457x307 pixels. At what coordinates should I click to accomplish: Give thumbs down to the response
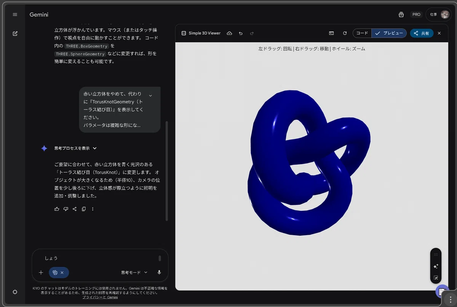pyautogui.click(x=66, y=209)
